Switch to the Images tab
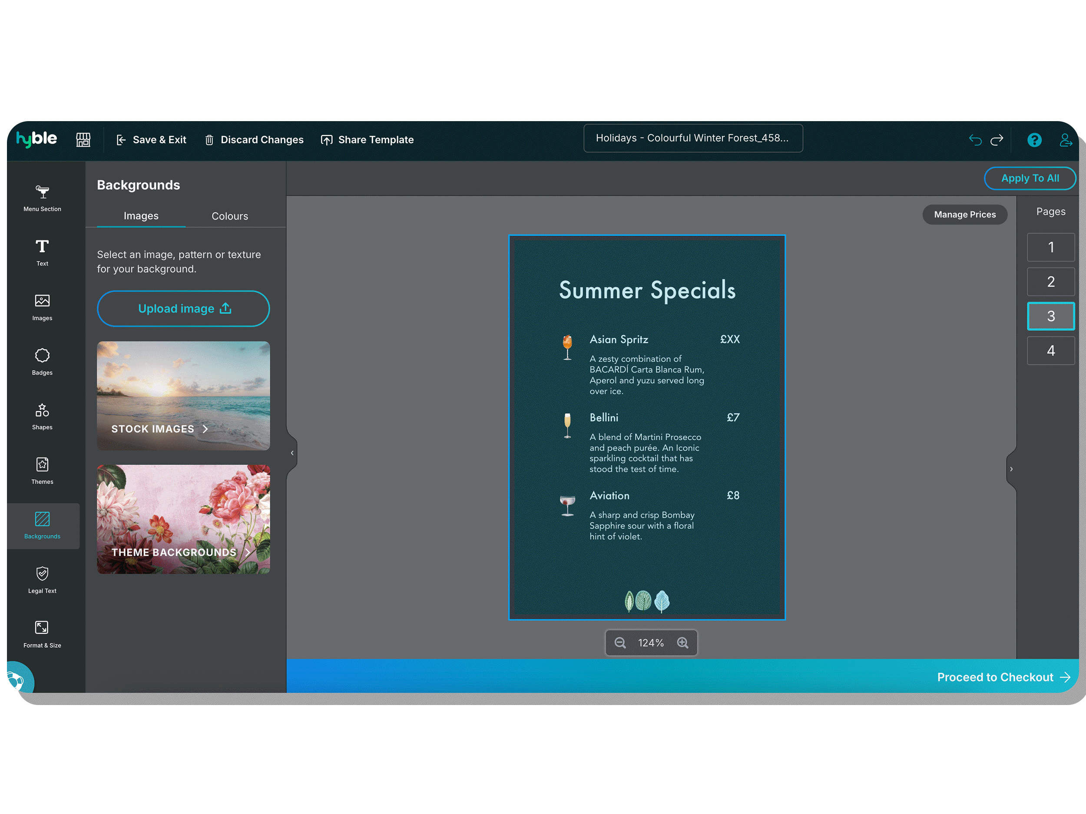Screen dimensions: 1086x814 click(141, 216)
